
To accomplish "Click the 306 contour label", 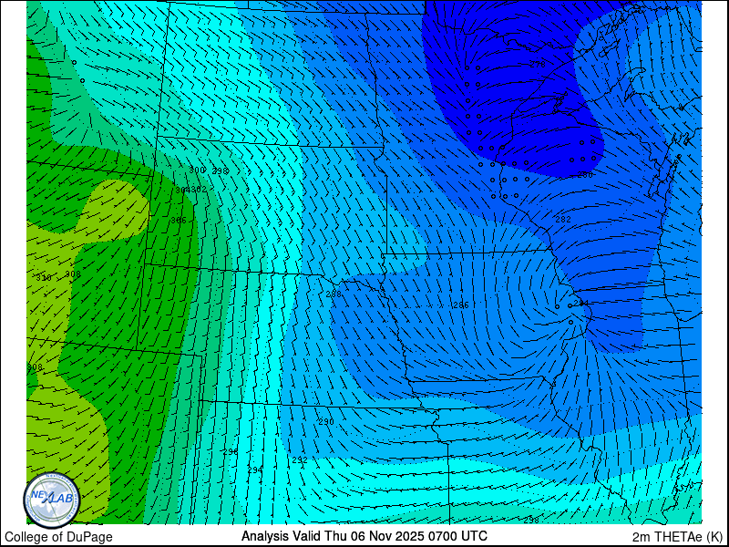I will (x=179, y=220).
